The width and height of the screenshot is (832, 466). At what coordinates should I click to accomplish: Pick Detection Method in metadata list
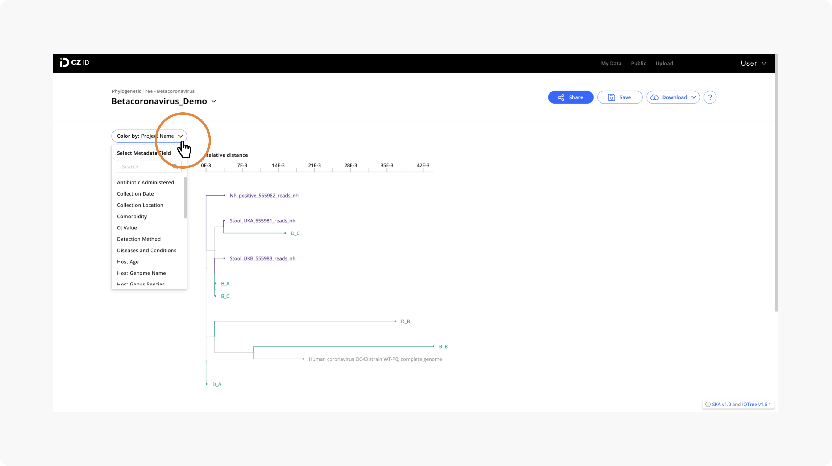pos(139,239)
